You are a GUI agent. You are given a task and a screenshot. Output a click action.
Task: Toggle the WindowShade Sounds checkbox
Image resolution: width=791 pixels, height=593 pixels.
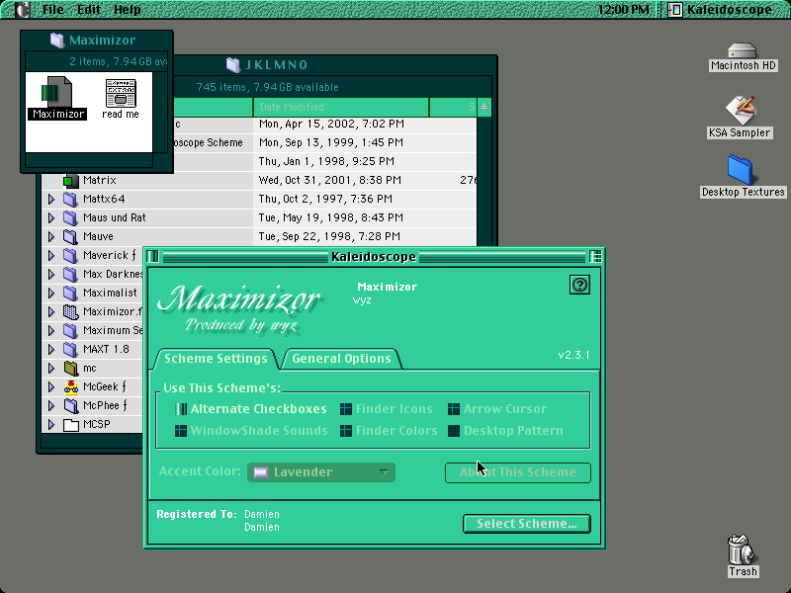click(x=181, y=431)
